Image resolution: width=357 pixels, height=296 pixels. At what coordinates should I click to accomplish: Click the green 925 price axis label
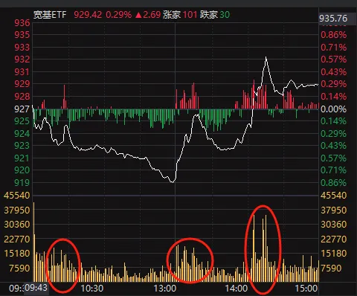pos(22,121)
